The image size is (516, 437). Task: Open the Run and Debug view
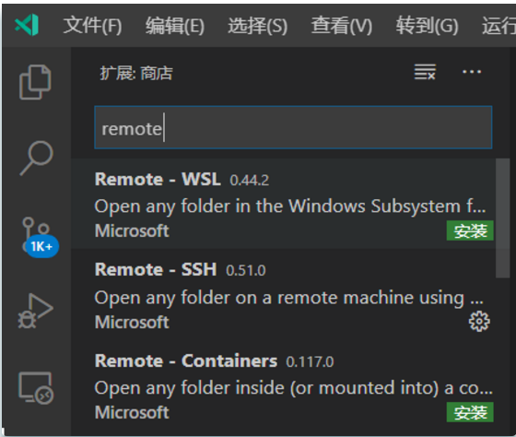tap(36, 311)
